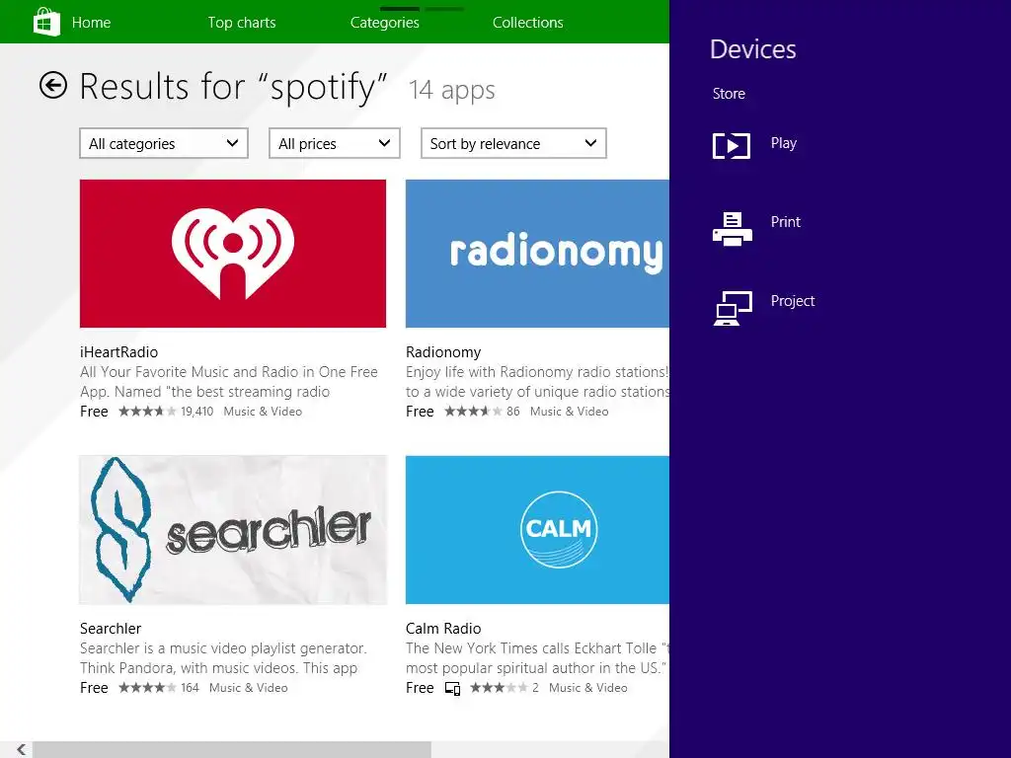
Task: Open the Home tab
Action: (91, 23)
